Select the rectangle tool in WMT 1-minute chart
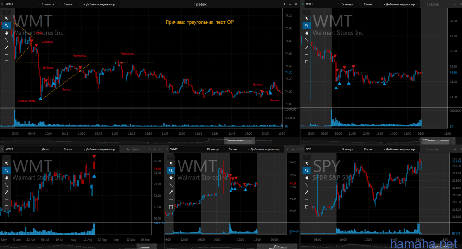 6,62
